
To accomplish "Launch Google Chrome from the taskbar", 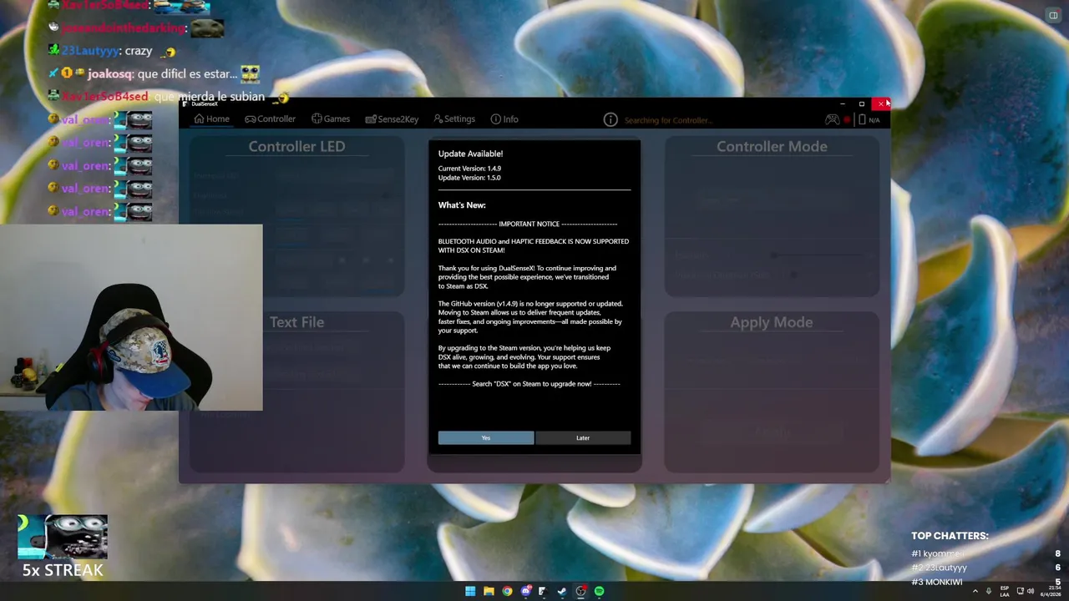I will pos(507,591).
